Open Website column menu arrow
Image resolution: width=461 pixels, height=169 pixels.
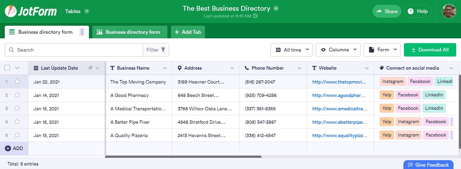[x=367, y=68]
